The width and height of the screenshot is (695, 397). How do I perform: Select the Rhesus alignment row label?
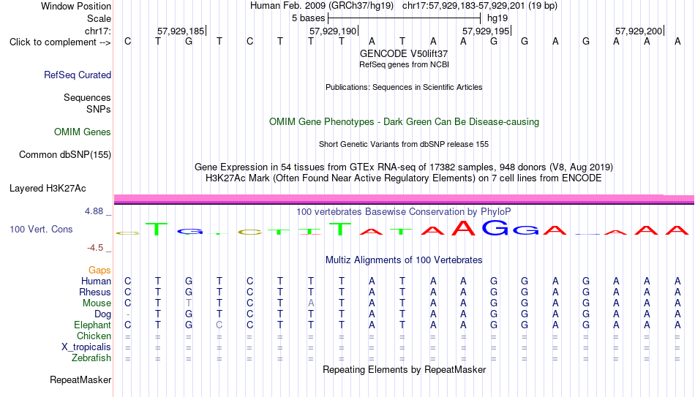pyautogui.click(x=95, y=292)
